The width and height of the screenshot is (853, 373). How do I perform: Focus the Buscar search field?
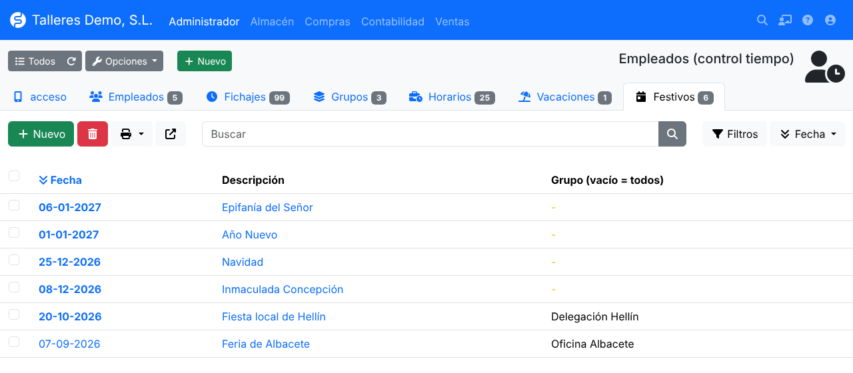pos(430,134)
